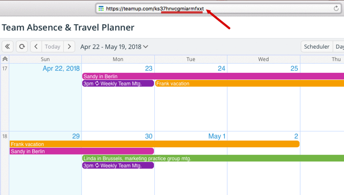Viewport: 344px width, 195px height.
Task: Go to previous period with left arrow
Action: tap(36, 46)
